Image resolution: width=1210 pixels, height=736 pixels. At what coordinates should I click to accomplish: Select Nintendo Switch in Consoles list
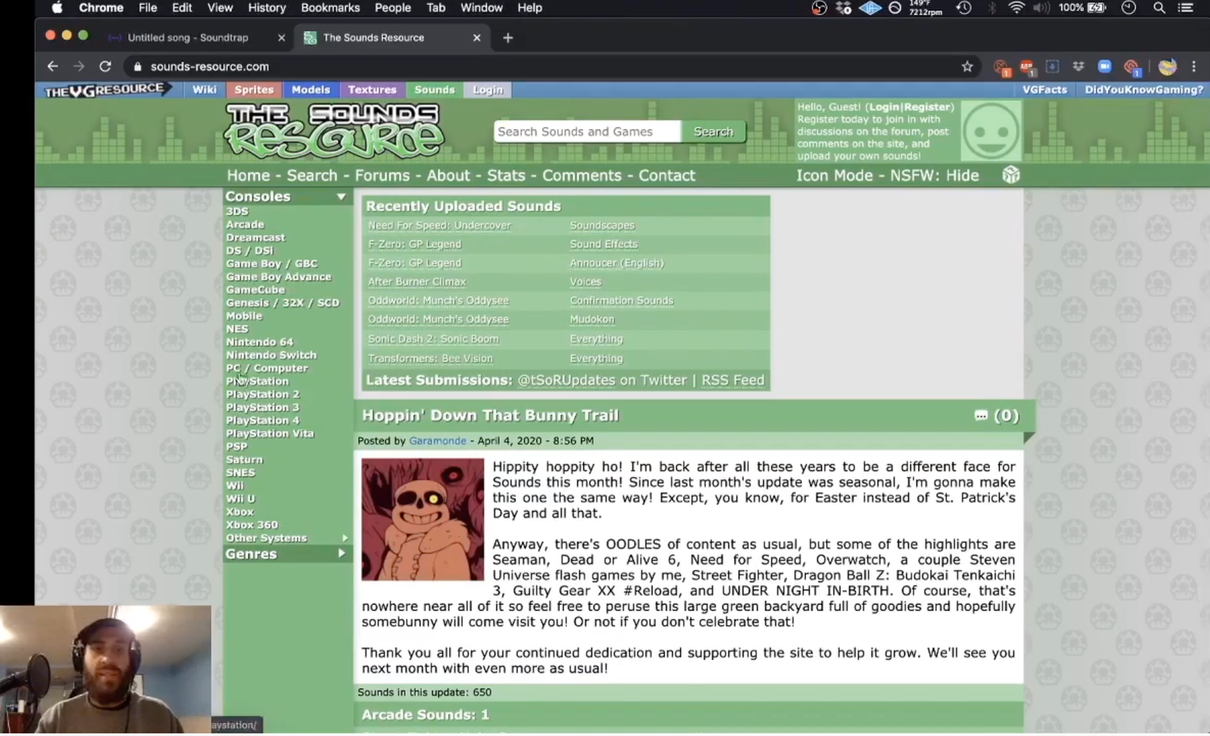(x=271, y=355)
